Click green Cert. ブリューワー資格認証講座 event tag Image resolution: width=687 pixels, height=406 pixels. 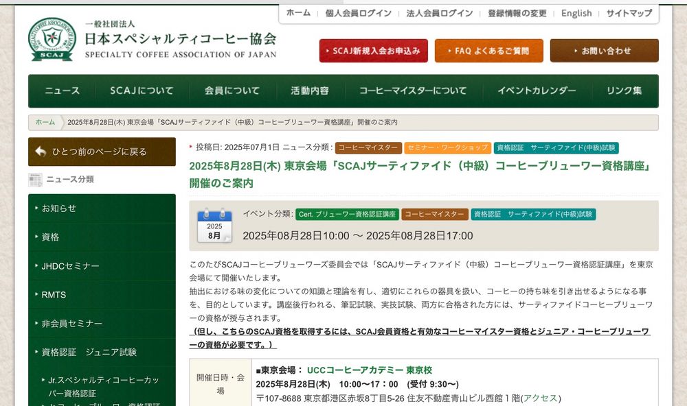coord(347,215)
